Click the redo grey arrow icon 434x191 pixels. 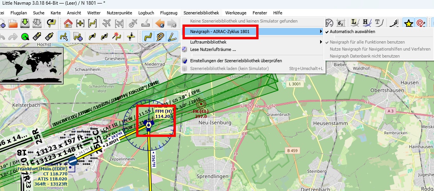pos(13,37)
